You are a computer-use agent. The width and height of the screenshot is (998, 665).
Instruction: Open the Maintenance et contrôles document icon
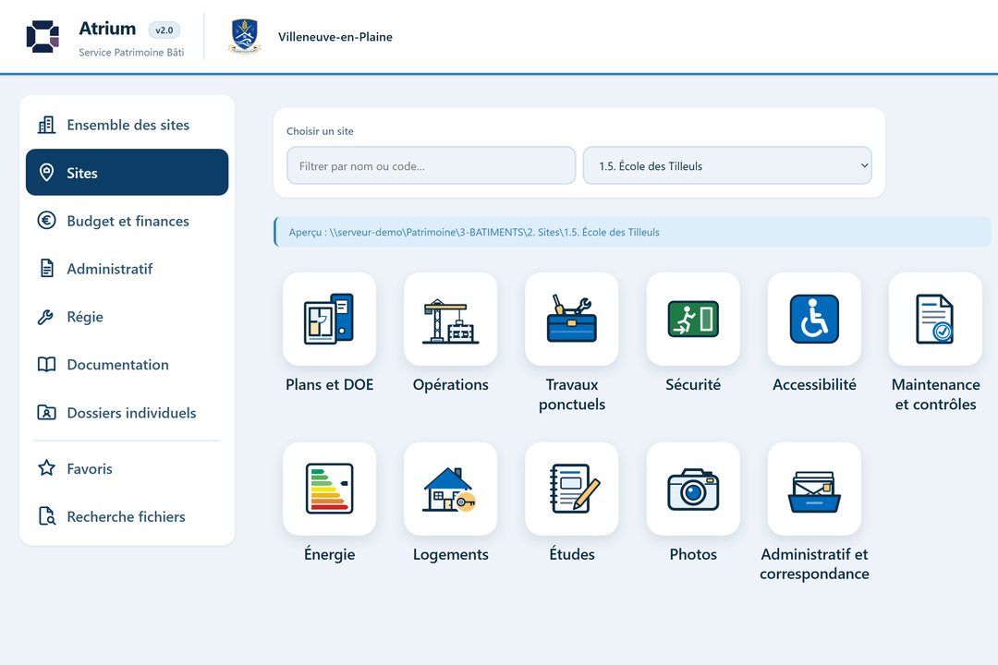[935, 319]
